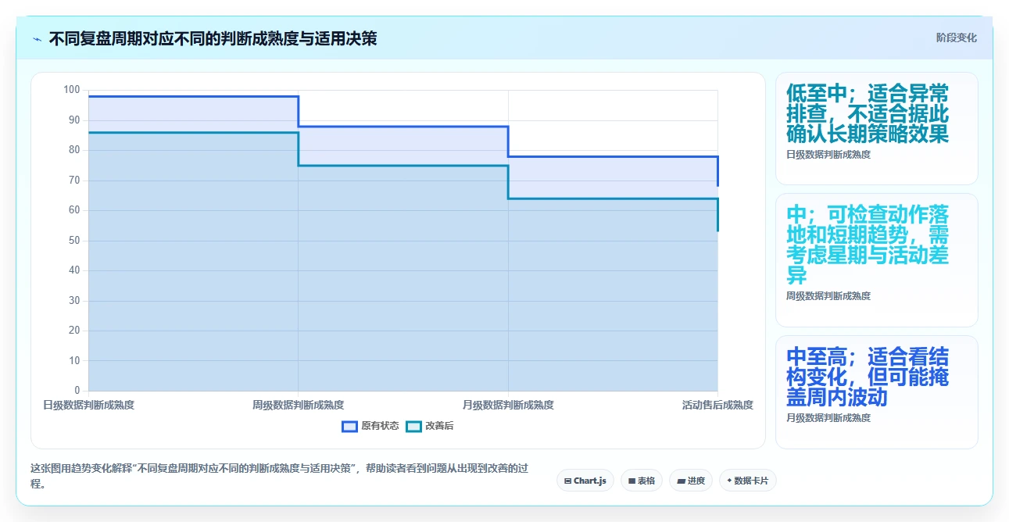The height and width of the screenshot is (522, 1009).
Task: Click the 数据卡片 tag button
Action: (748, 481)
